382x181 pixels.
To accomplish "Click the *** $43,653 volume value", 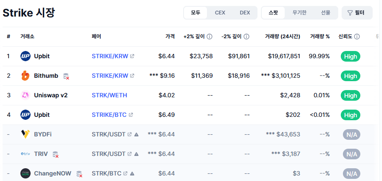I will [x=283, y=134].
